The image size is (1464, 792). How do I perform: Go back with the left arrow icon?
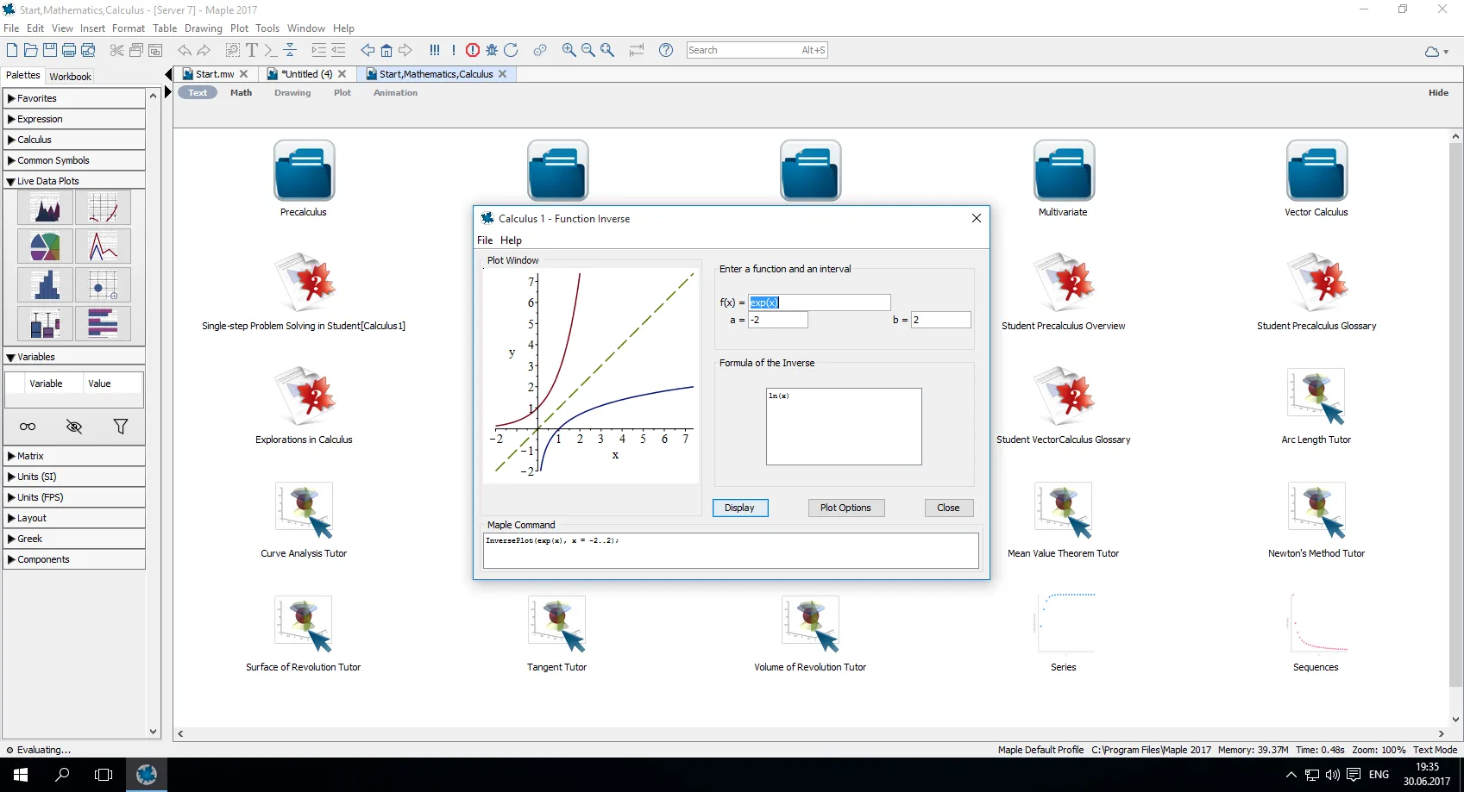pos(368,50)
